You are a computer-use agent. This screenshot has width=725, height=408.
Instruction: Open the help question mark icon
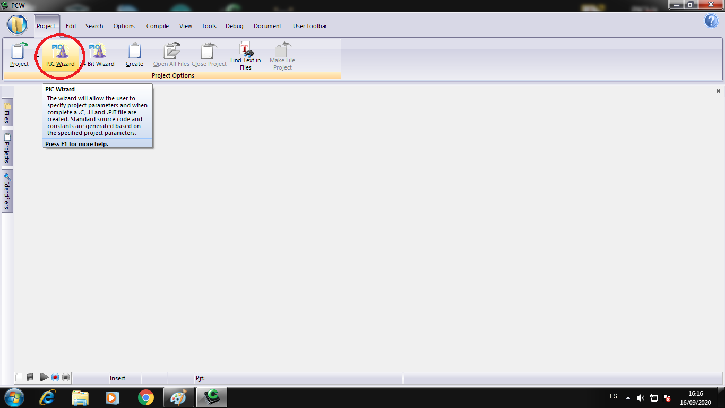(711, 21)
